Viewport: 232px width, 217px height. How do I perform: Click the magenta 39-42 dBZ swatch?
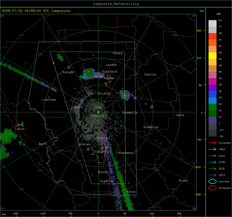pyautogui.click(x=212, y=82)
